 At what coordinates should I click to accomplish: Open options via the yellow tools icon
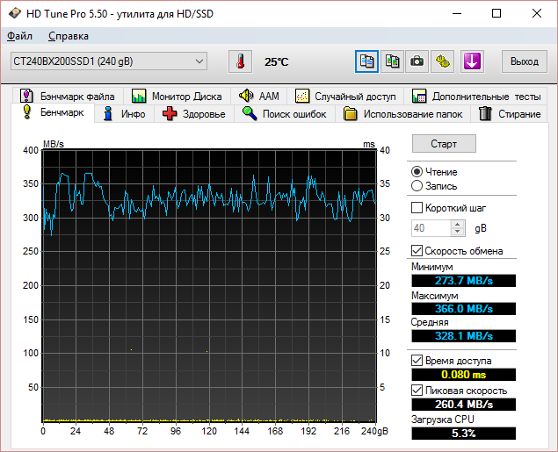[x=444, y=61]
